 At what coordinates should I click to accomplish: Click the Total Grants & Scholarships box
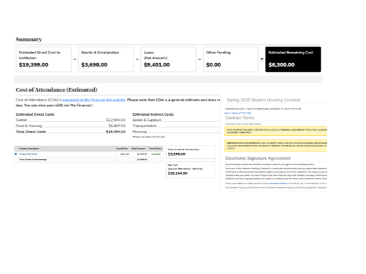point(190,152)
